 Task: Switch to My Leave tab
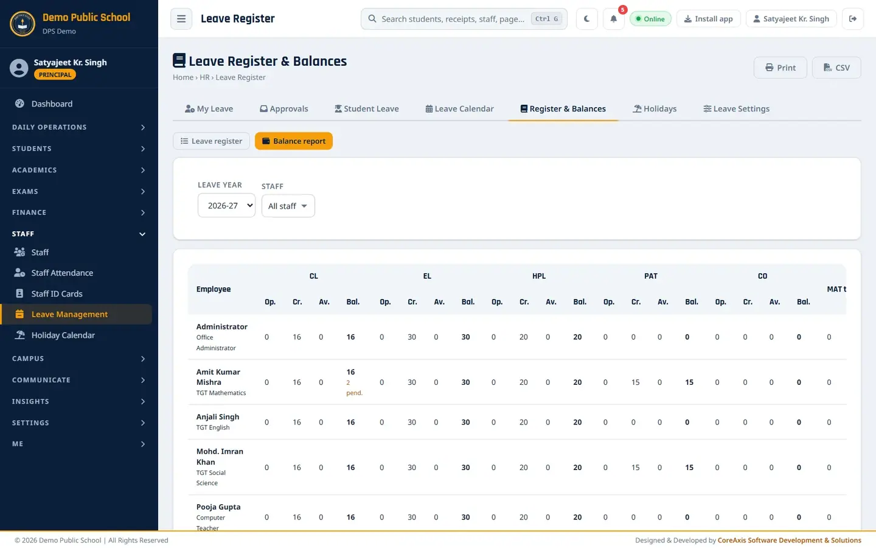coord(209,109)
